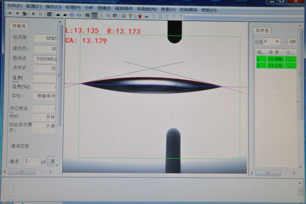Image resolution: width=306 pixels, height=204 pixels.
Task: Select result row 2 with angle 13.129
Action: (276, 65)
